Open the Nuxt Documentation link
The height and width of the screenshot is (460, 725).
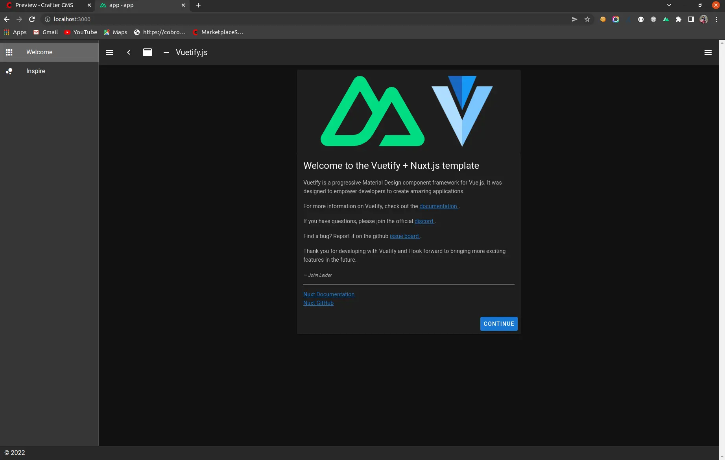329,294
